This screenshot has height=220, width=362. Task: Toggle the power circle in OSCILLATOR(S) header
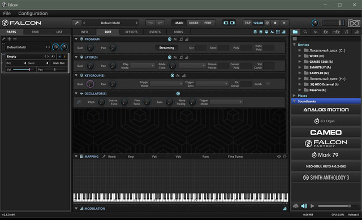178,93
